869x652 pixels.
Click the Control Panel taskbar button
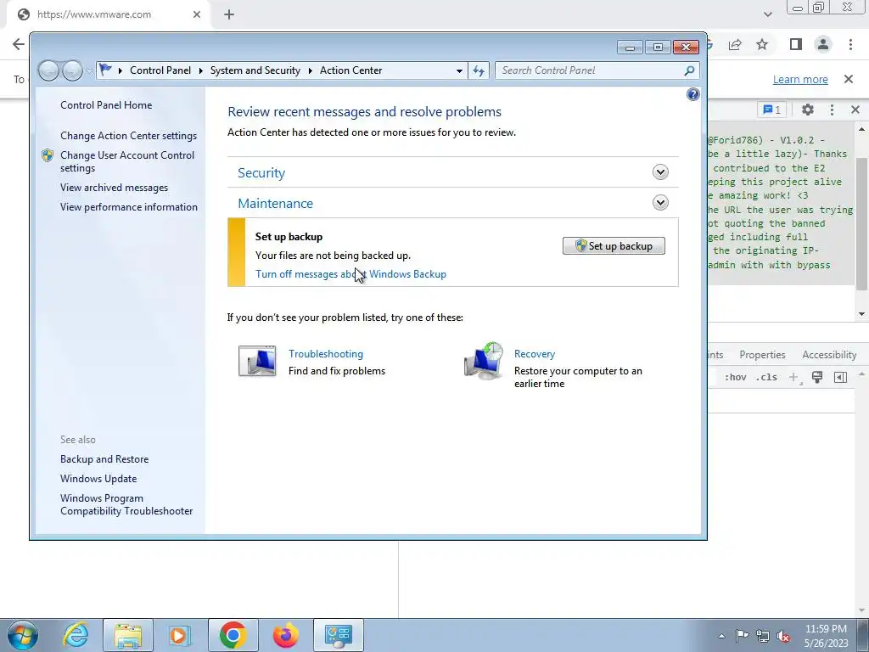338,635
